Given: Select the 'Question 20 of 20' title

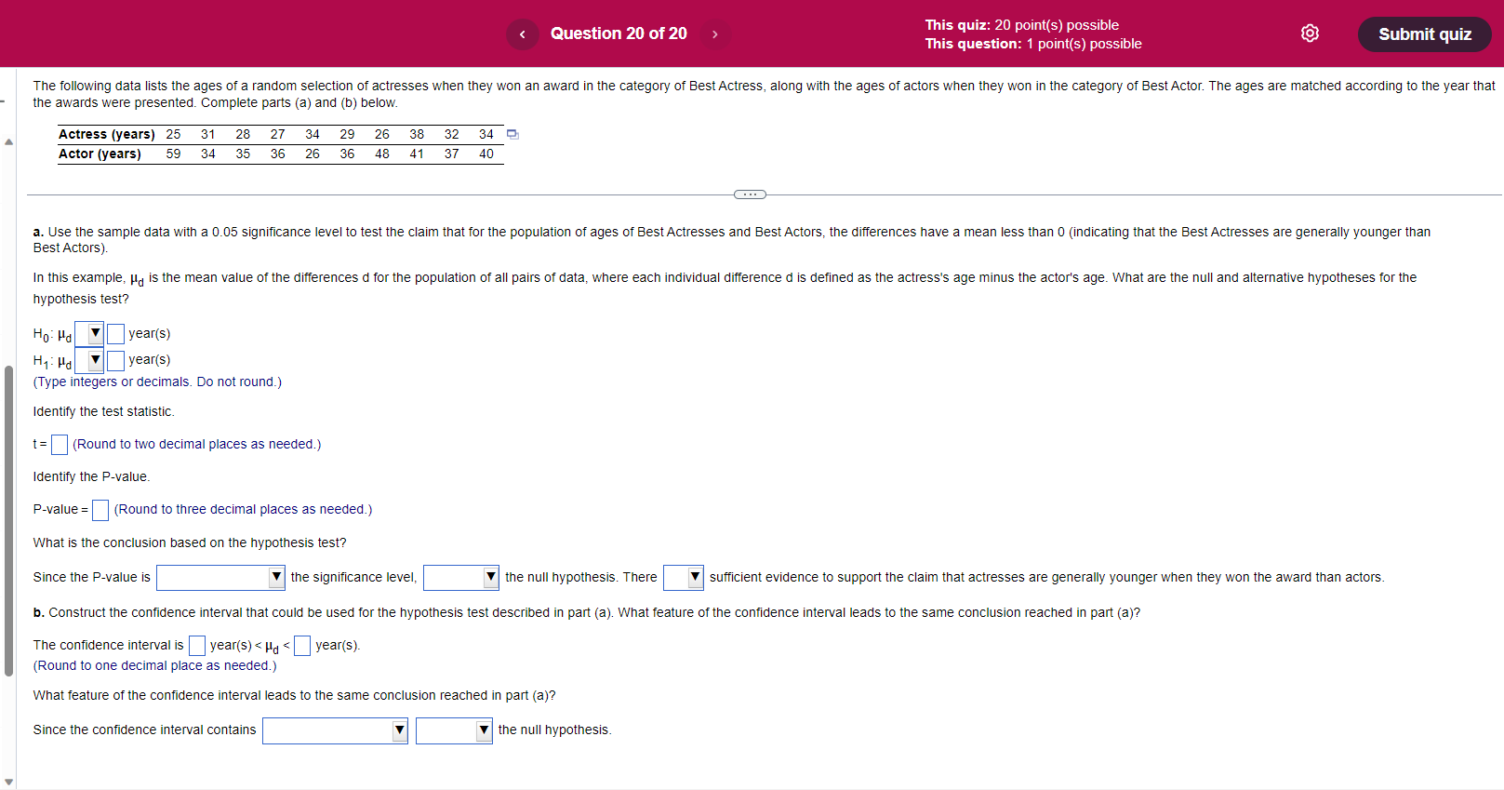Looking at the screenshot, I should (x=619, y=33).
